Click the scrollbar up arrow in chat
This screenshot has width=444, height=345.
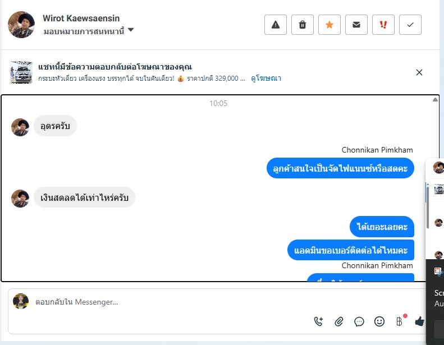click(x=435, y=100)
